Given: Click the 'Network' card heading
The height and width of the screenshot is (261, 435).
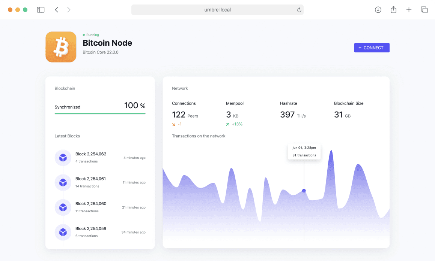Looking at the screenshot, I should click(x=180, y=88).
